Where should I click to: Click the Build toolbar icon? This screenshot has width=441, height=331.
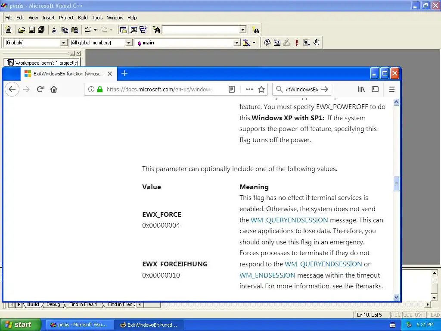tap(277, 43)
